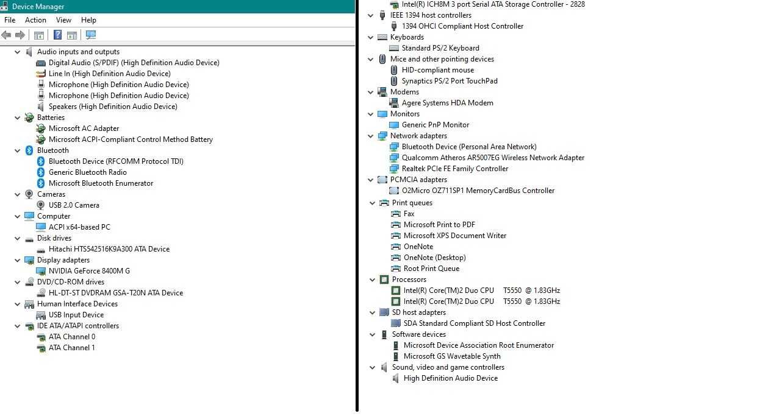Select Synaptics PS/2 Port TouchPad
The image size is (774, 419).
click(450, 81)
